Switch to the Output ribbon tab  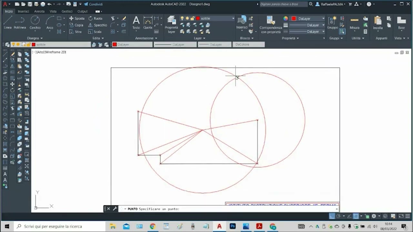pyautogui.click(x=83, y=11)
